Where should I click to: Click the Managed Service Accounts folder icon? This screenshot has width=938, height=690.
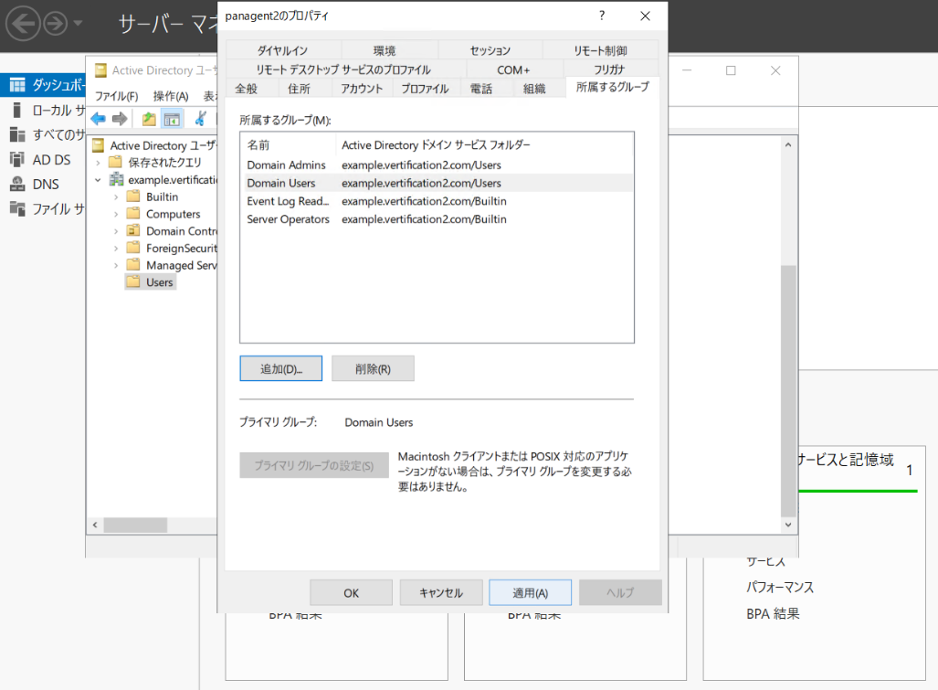click(x=134, y=265)
